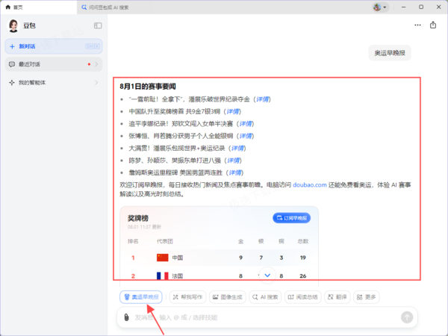Expand 最近对话 list
Screen dimensions: 448x336
pos(54,64)
